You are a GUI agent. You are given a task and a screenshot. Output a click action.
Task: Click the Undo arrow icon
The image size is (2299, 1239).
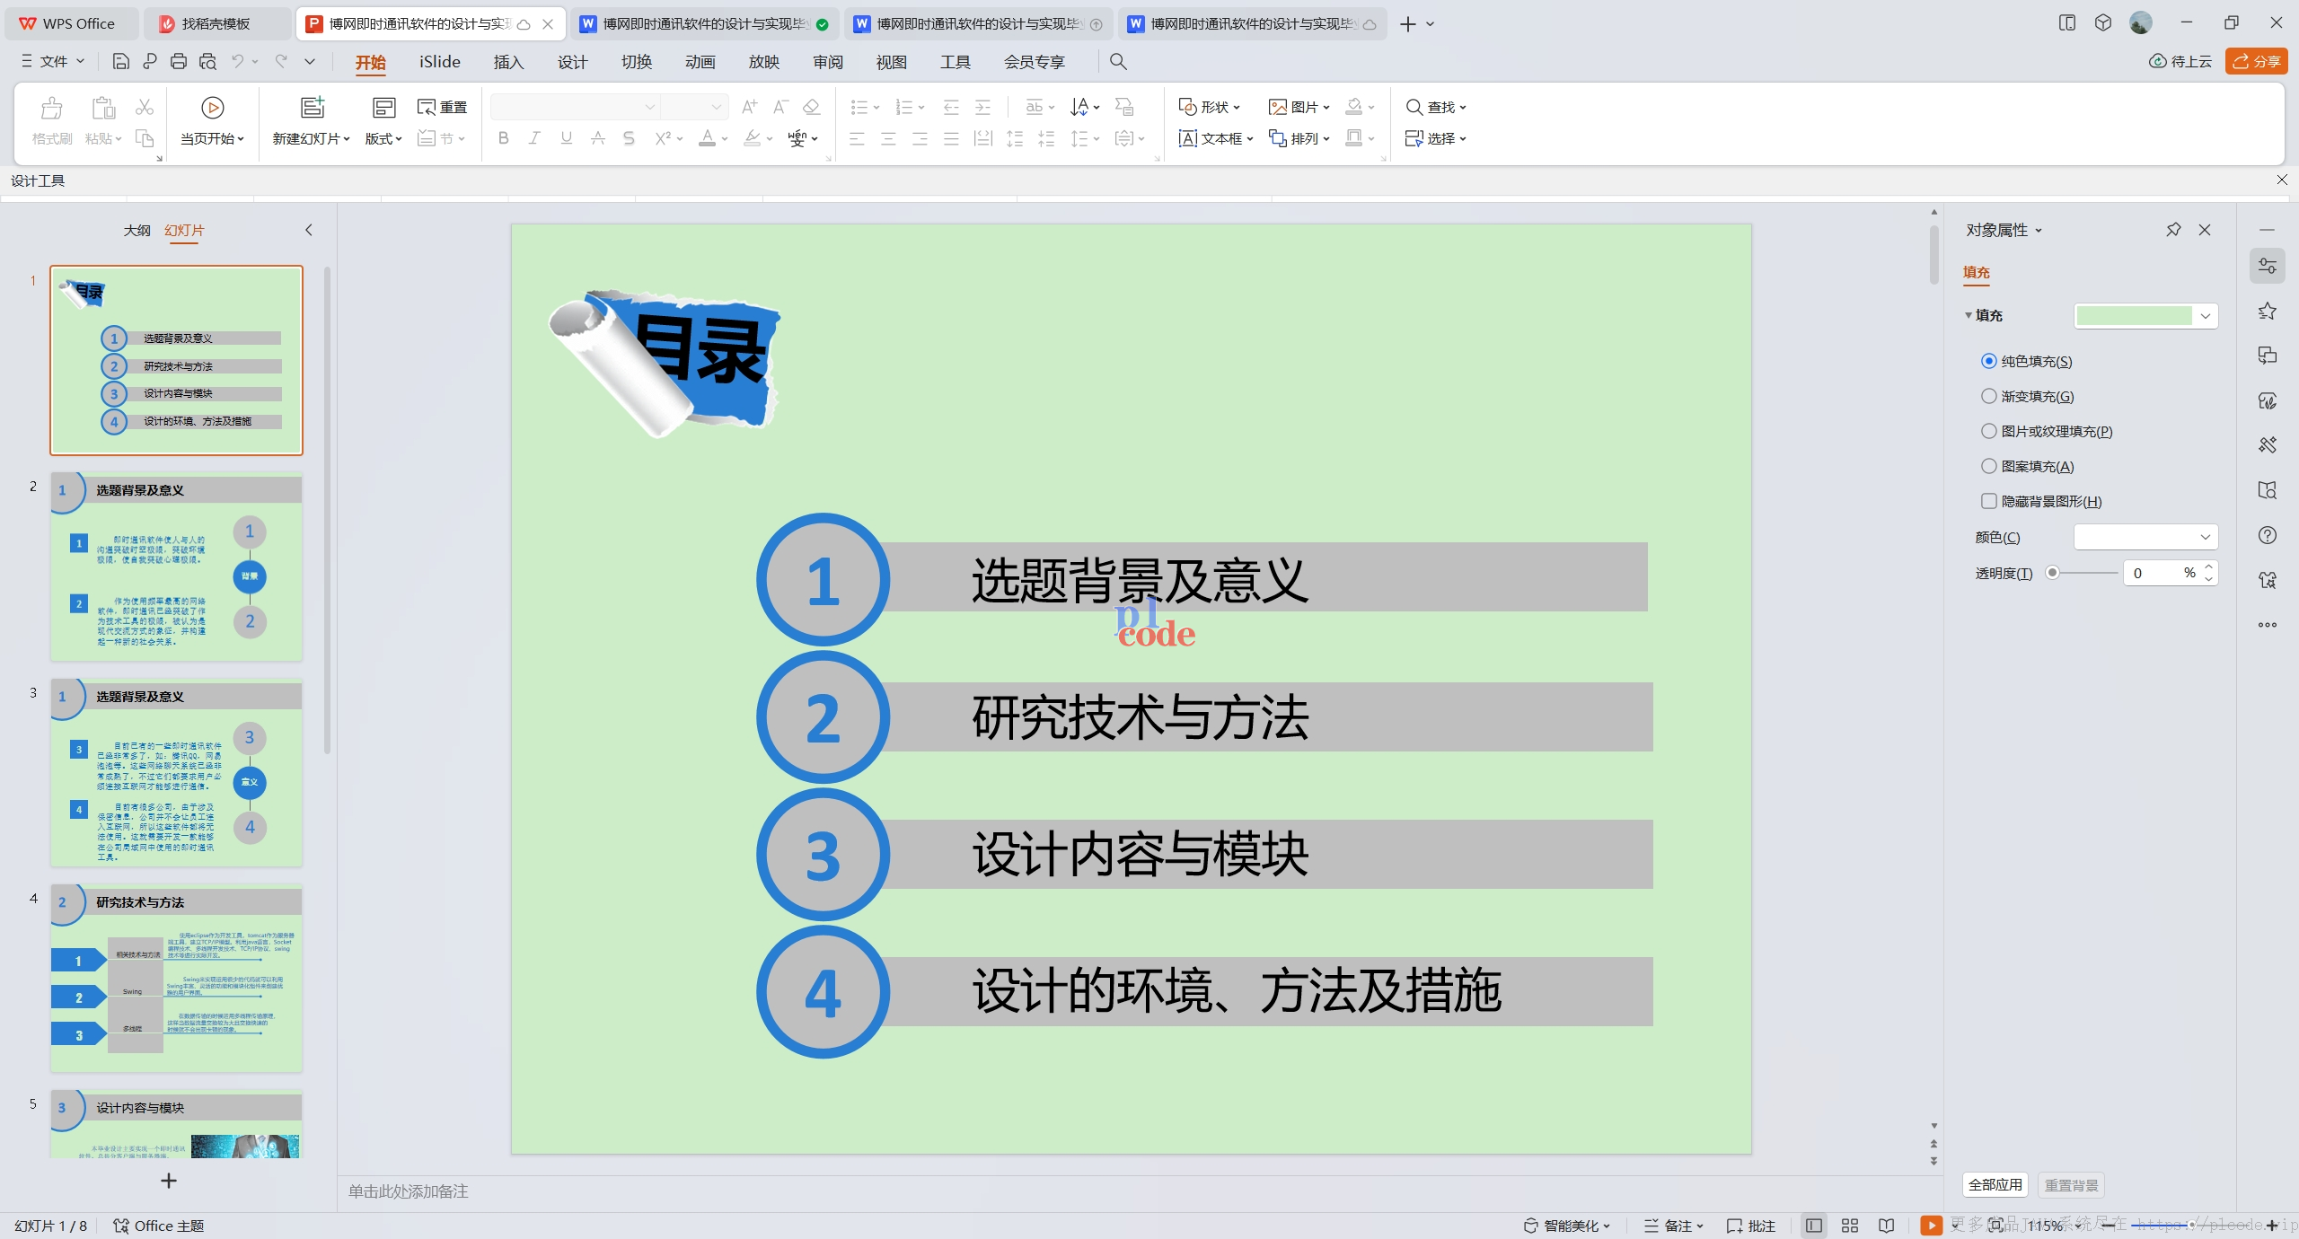237,61
